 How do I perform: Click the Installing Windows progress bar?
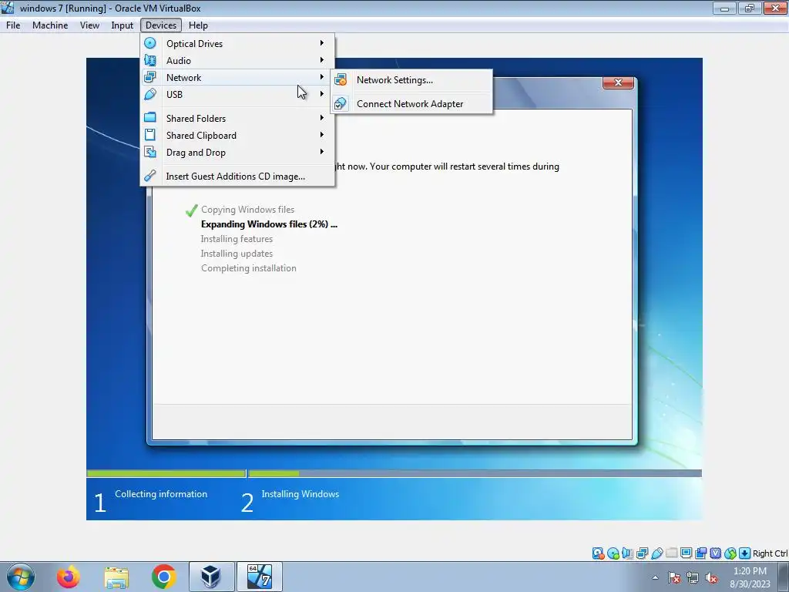[475, 473]
